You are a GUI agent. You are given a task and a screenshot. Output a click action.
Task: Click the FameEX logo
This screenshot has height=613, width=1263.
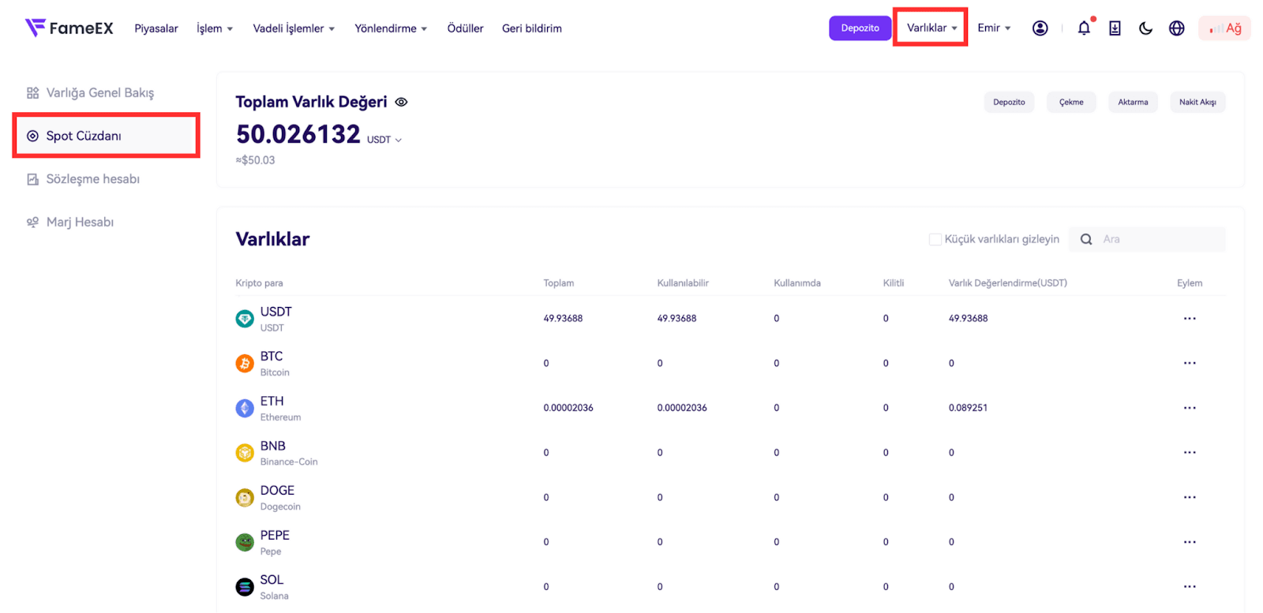pos(69,28)
